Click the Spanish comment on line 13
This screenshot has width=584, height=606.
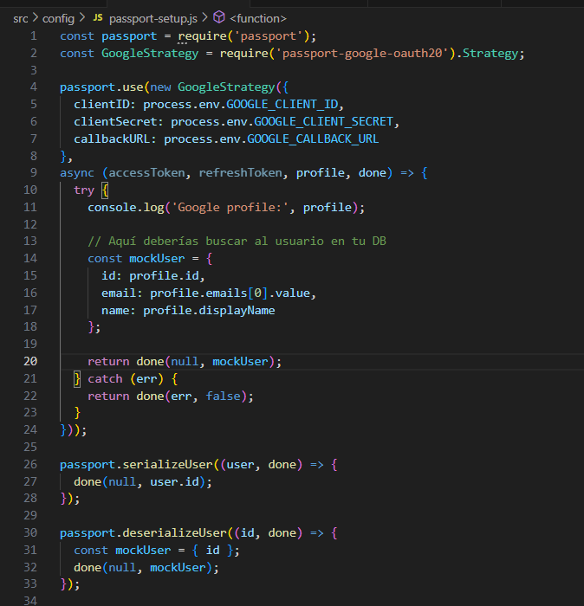pos(237,242)
